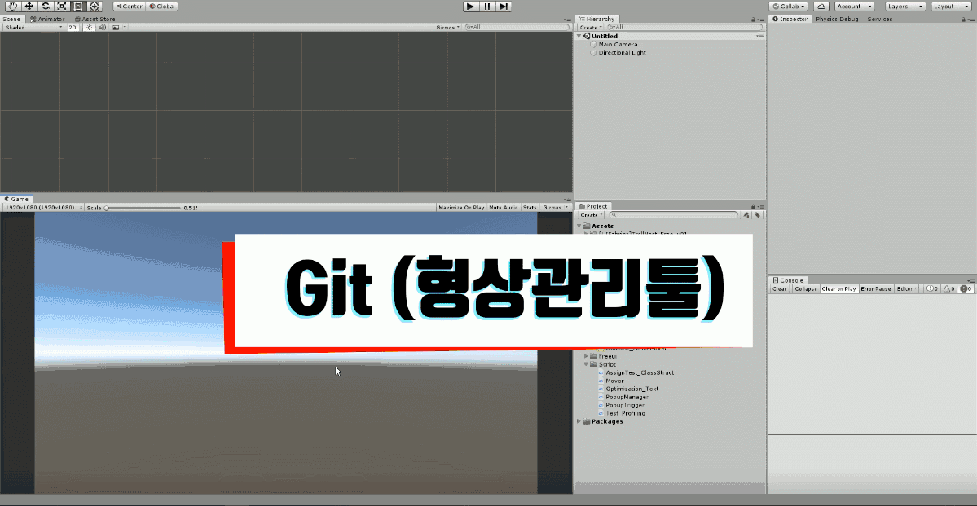Select the Inspector tab
The width and height of the screenshot is (977, 506).
790,20
